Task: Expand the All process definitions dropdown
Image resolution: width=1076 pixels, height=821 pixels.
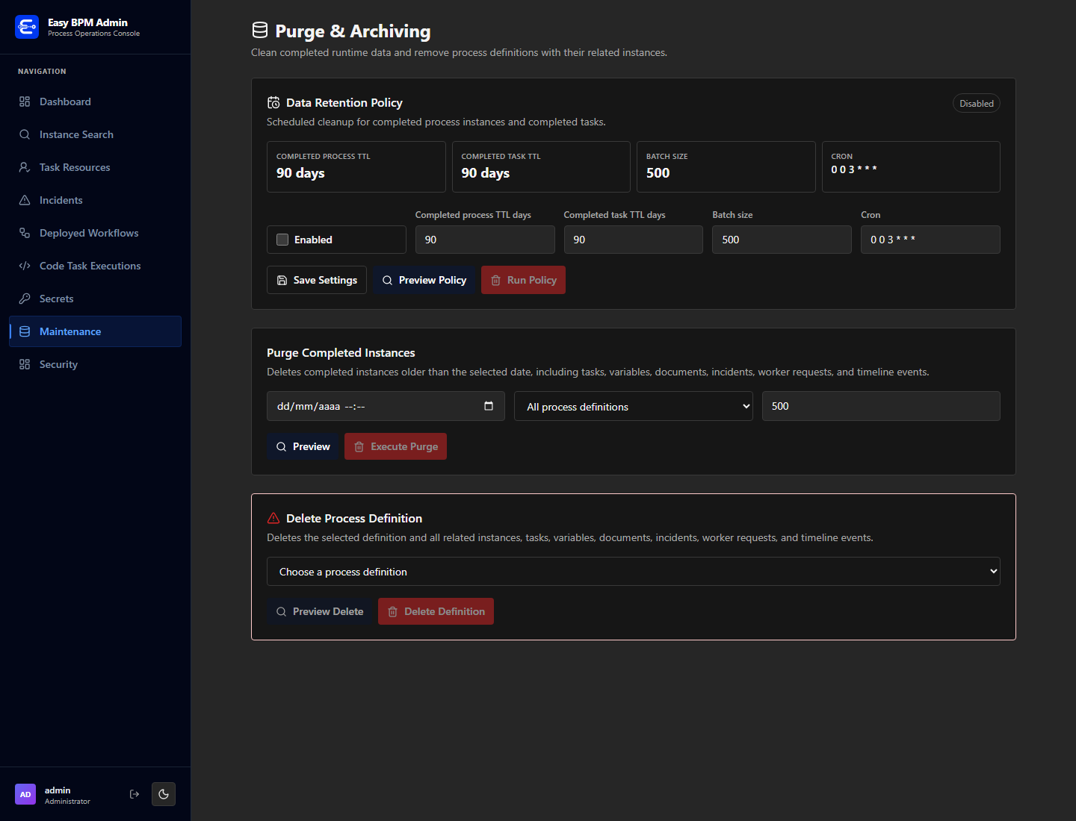Action: (x=634, y=406)
